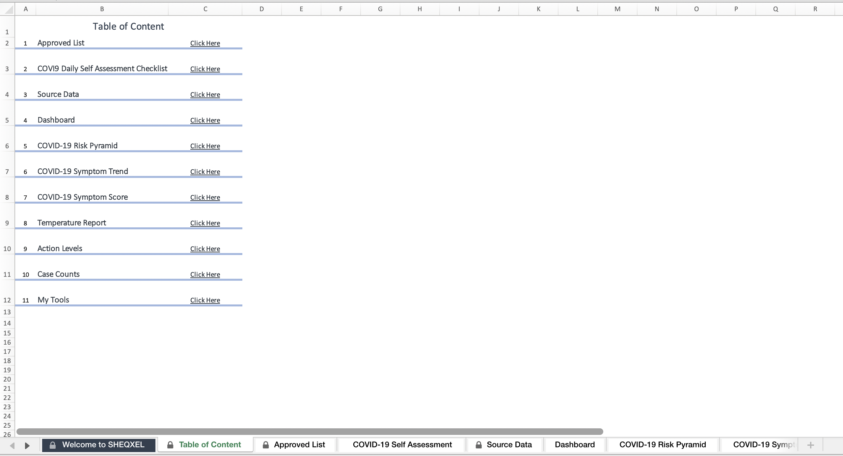The image size is (843, 456).
Task: Add a new sheet with plus button
Action: (x=811, y=445)
